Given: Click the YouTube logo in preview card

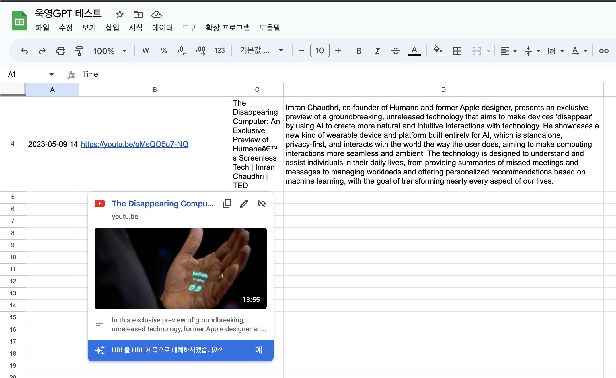Looking at the screenshot, I should click(x=100, y=204).
